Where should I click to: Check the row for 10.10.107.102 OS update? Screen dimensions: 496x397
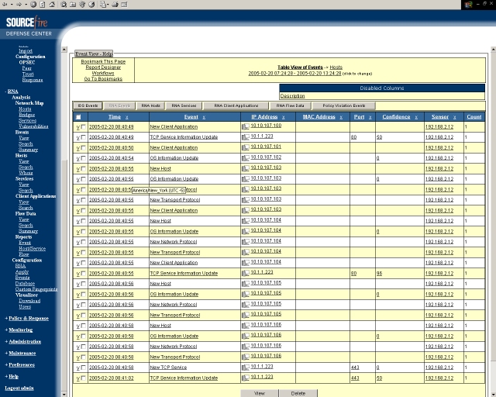(x=84, y=158)
